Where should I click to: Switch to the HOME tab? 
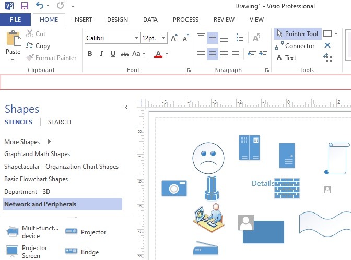(49, 20)
